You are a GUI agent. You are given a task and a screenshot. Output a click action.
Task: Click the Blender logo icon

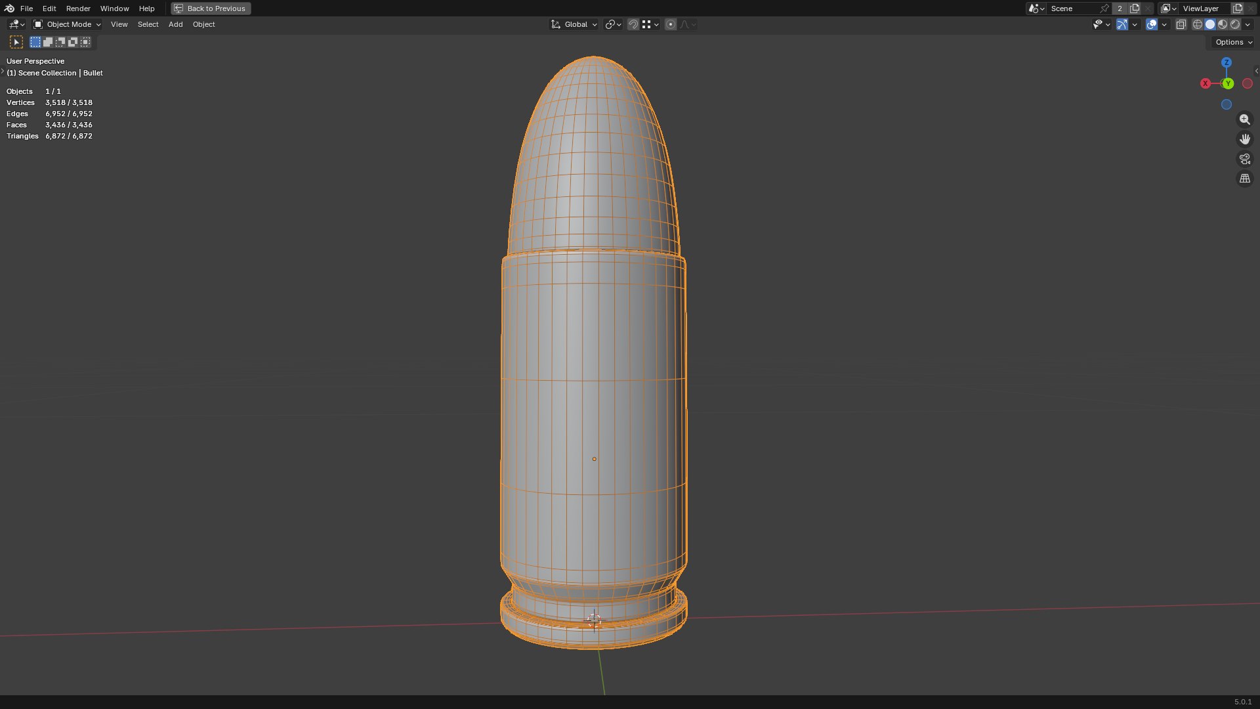(9, 9)
